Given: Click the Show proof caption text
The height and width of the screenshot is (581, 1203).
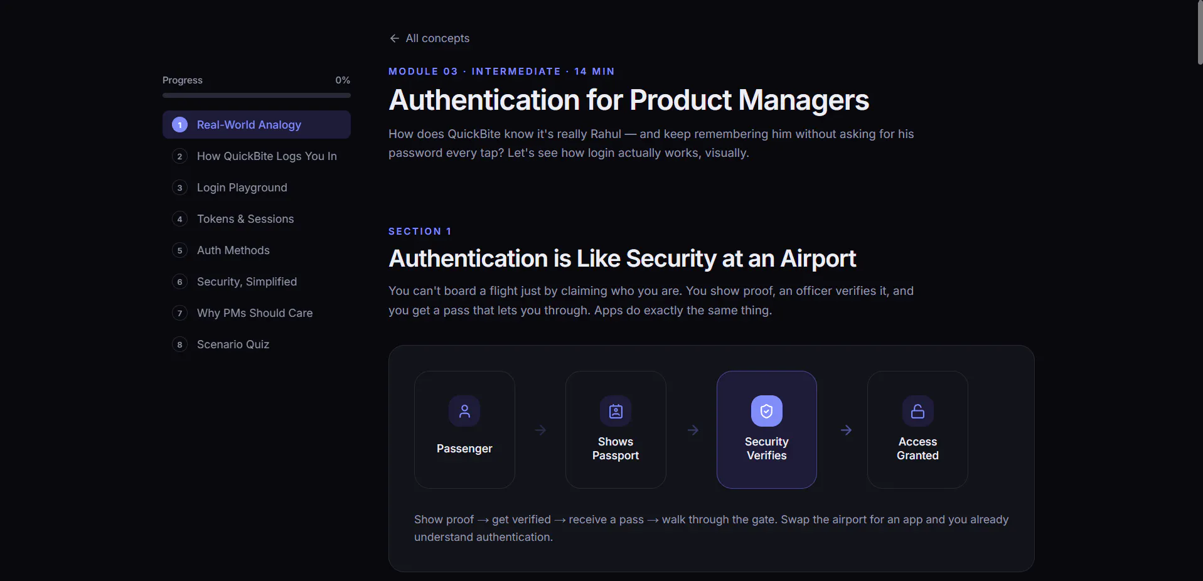Looking at the screenshot, I should coord(712,528).
